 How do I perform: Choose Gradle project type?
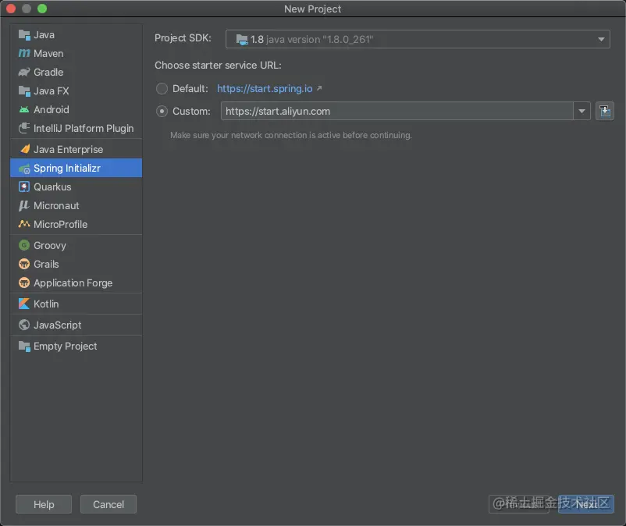76,73
